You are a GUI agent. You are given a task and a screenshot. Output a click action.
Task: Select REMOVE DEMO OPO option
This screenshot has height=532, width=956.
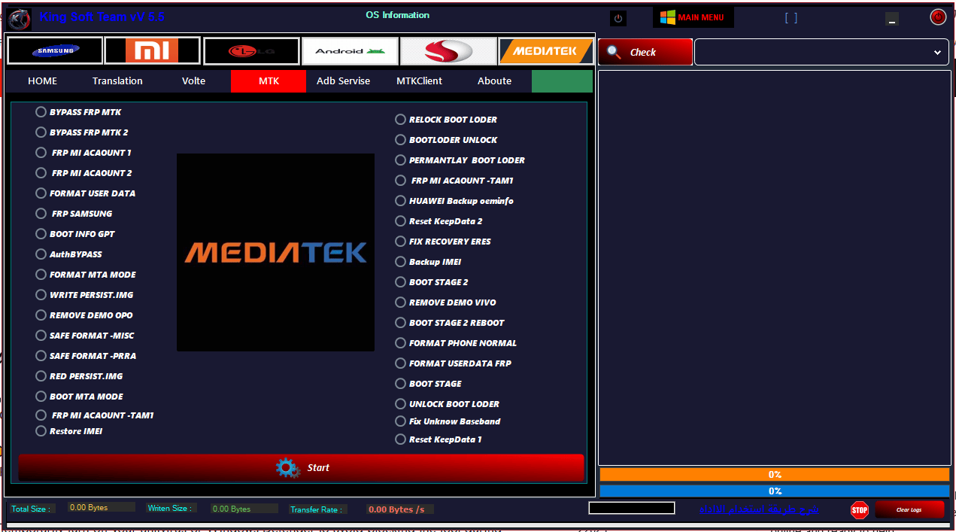click(x=84, y=315)
